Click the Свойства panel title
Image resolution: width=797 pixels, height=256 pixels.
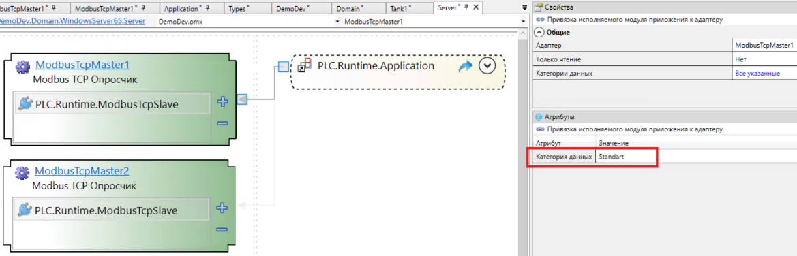coord(559,7)
